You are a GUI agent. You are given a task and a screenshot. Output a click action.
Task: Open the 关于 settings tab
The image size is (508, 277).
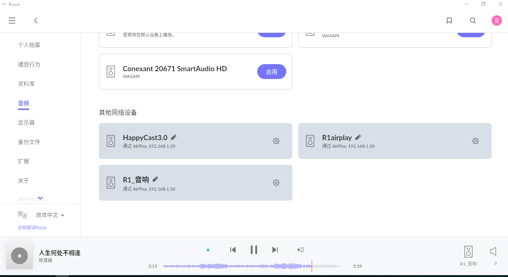24,181
